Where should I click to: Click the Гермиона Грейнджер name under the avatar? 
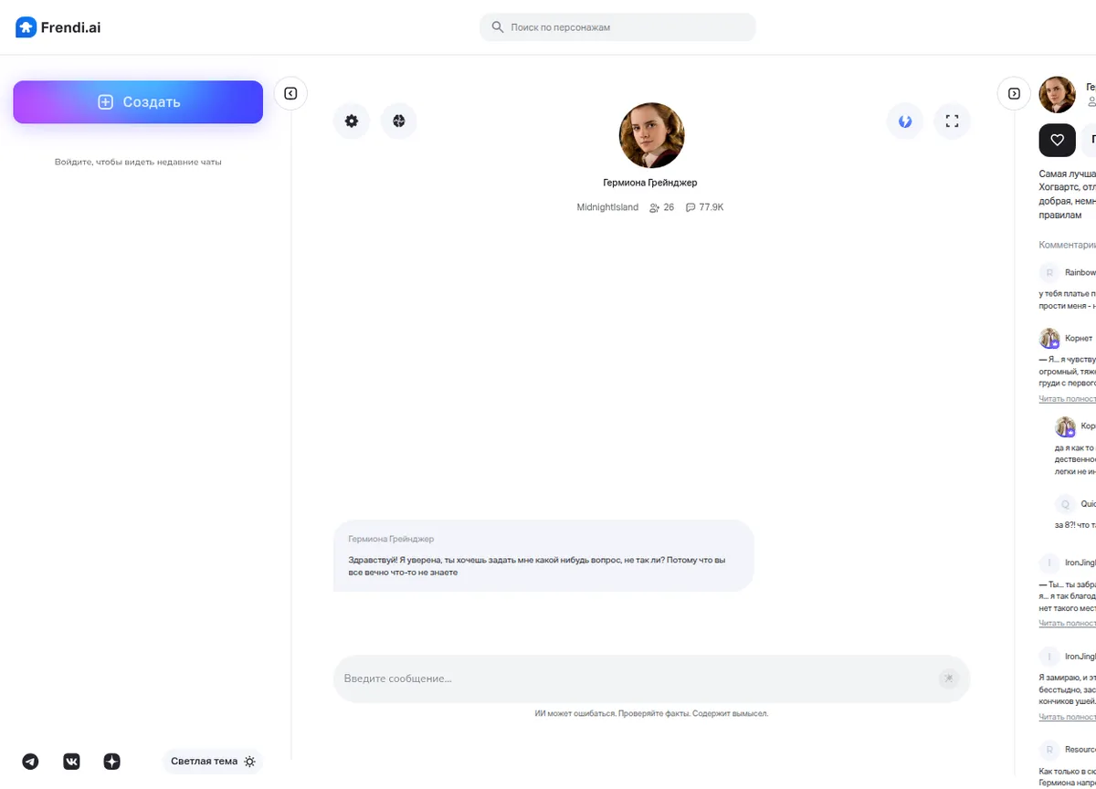click(650, 183)
